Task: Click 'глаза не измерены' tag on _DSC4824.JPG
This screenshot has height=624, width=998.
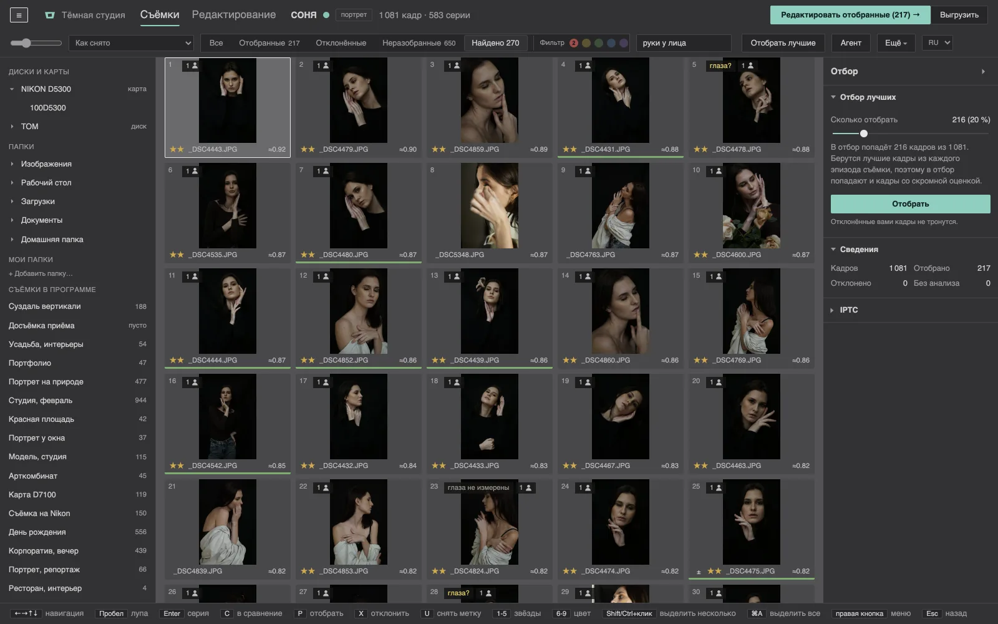Action: 478,488
